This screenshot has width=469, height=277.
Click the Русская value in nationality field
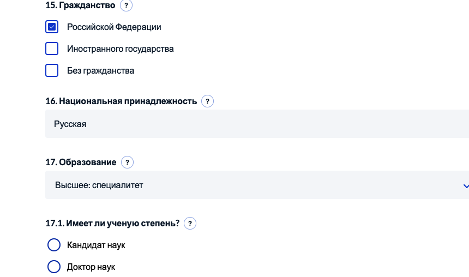[70, 124]
